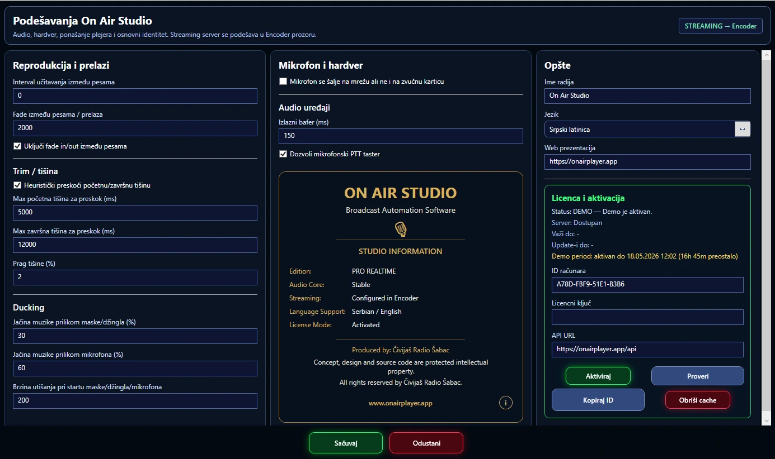
Task: Enable 'Mikrofon se šalje na mrežu' checkbox
Action: [283, 82]
